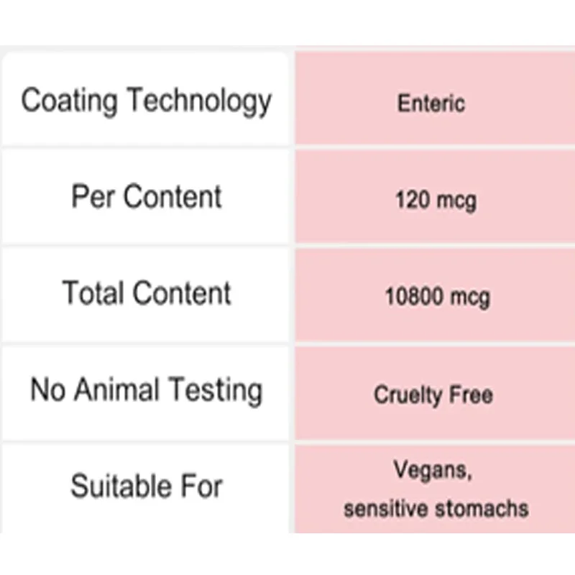The width and height of the screenshot is (575, 575).
Task: Select the Enteric value cell
Action: [435, 98]
